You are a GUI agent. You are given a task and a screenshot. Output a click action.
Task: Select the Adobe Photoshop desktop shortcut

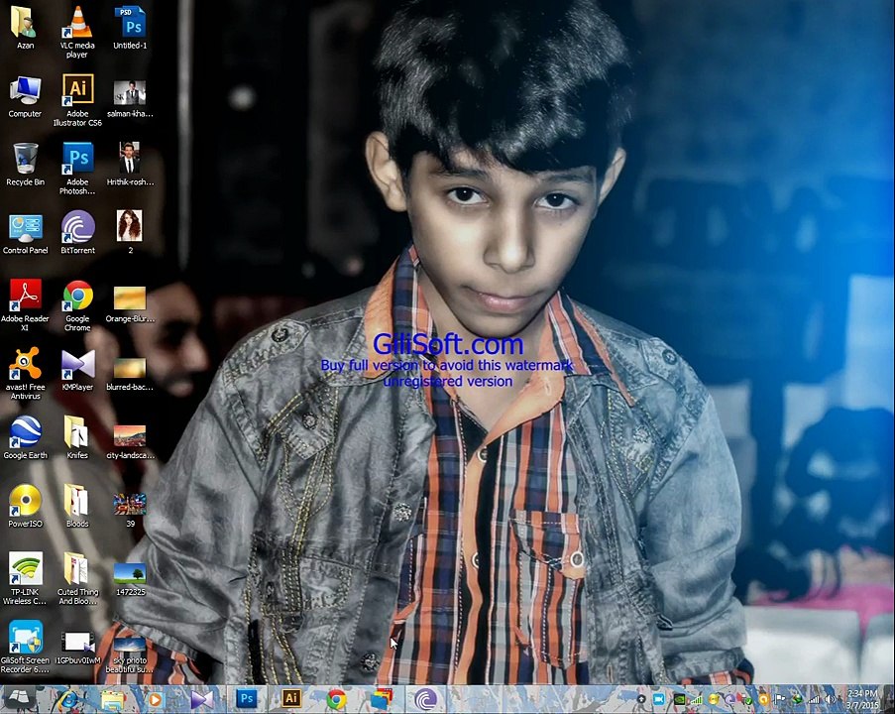click(x=77, y=169)
